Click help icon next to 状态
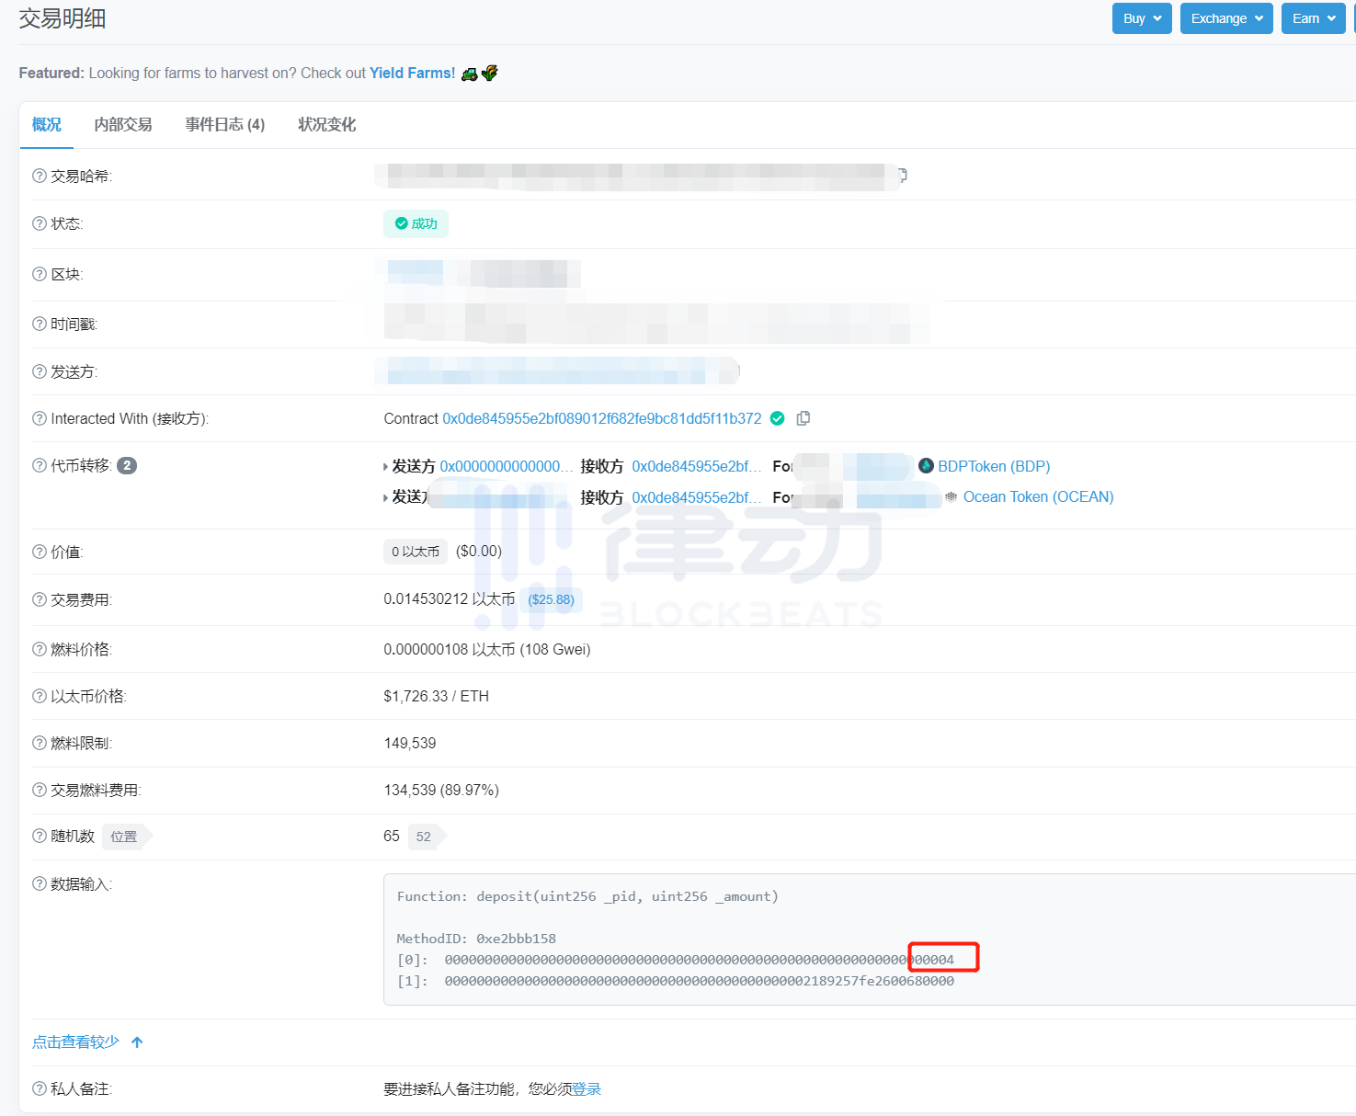 pos(40,223)
